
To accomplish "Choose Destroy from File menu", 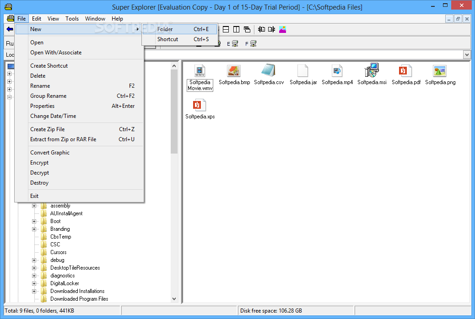I will (x=79, y=182).
